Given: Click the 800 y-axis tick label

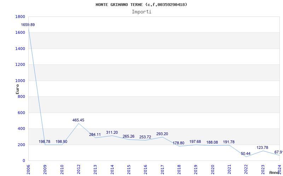Looking at the screenshot, I should [22, 97].
